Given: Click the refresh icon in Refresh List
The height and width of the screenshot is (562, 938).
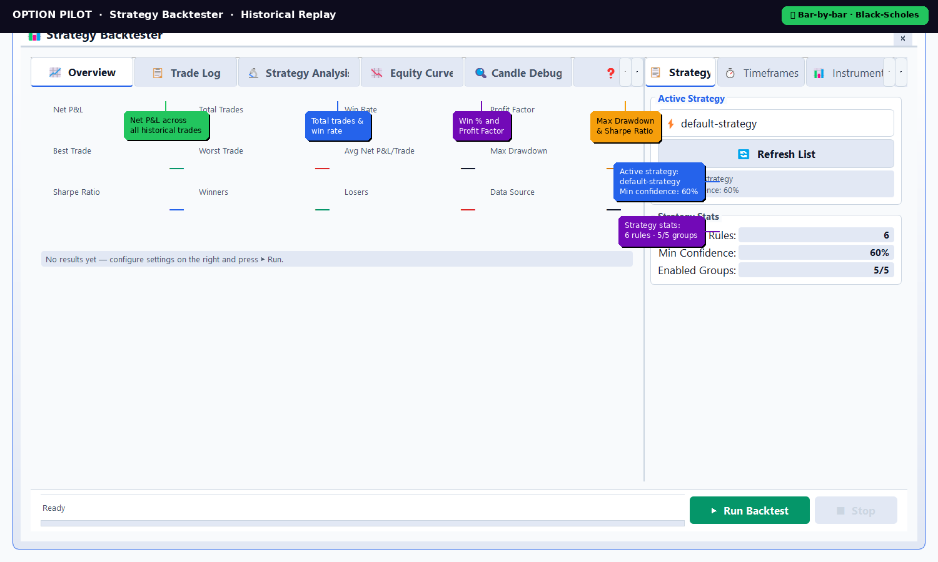Looking at the screenshot, I should [x=744, y=154].
